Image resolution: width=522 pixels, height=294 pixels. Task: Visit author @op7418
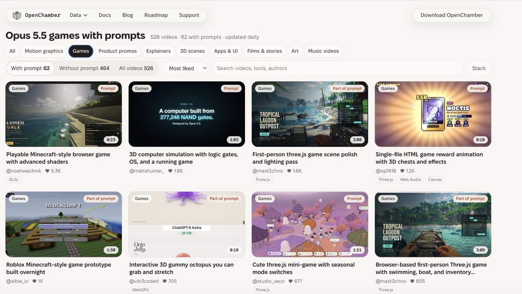point(386,171)
